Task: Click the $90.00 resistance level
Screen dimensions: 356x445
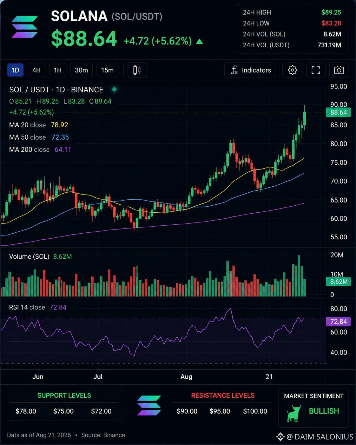Action: point(187,411)
